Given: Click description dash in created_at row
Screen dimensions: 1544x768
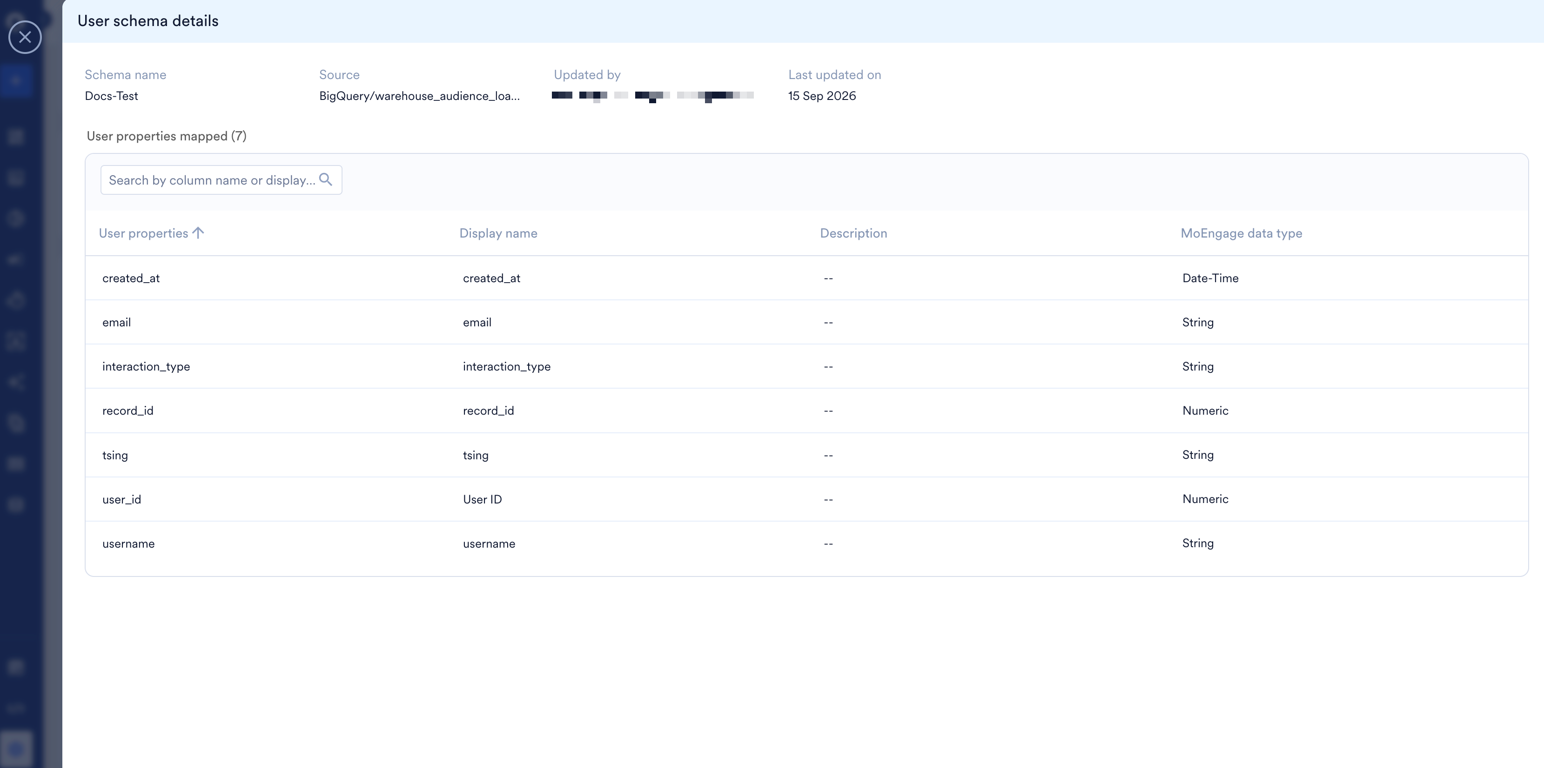Looking at the screenshot, I should coord(828,278).
